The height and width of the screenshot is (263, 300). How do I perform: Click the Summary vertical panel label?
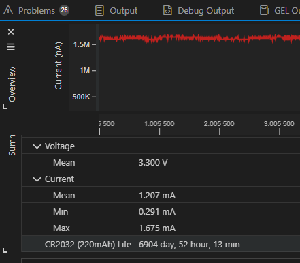(12, 145)
